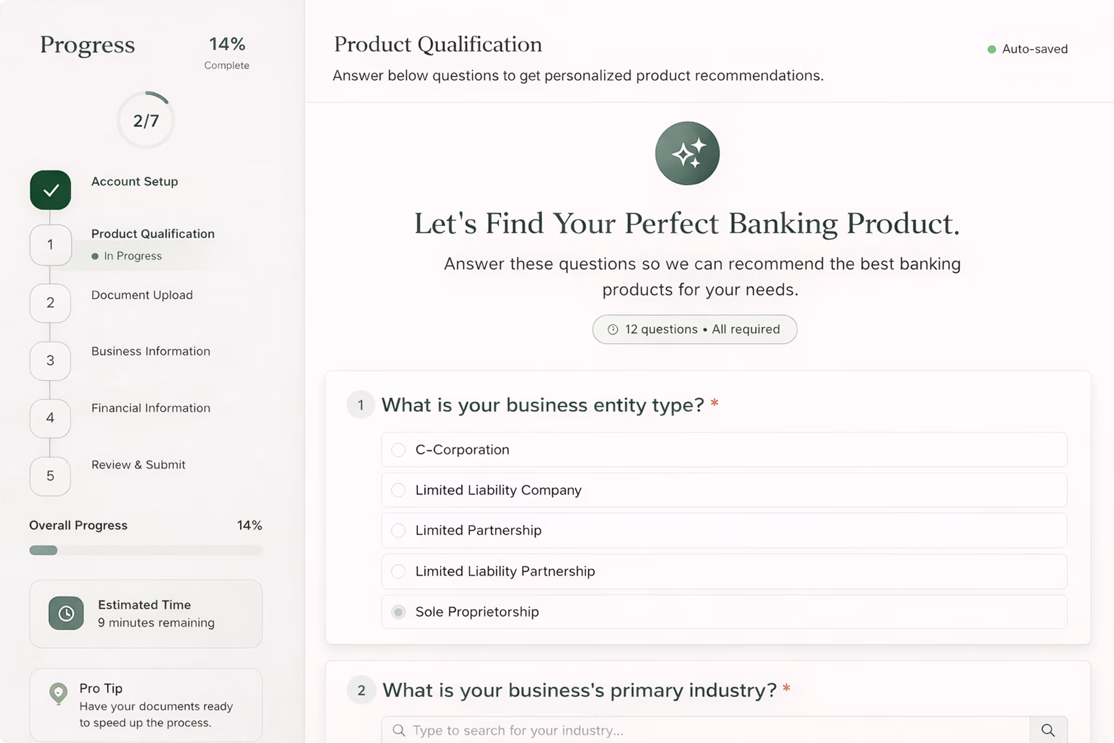Click the magnifier button at industry field's right
Viewport: 1114px width, 743px height.
[x=1048, y=730]
